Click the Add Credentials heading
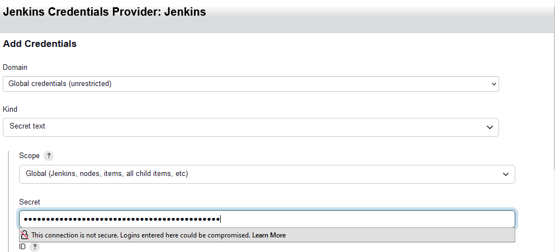Screen dimensions: 555x252 coord(40,44)
